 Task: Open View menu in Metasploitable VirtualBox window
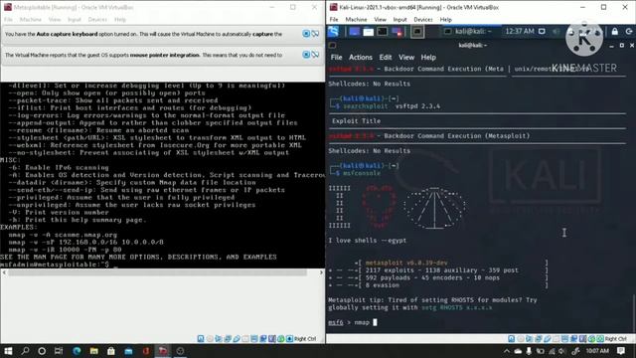tap(55, 20)
